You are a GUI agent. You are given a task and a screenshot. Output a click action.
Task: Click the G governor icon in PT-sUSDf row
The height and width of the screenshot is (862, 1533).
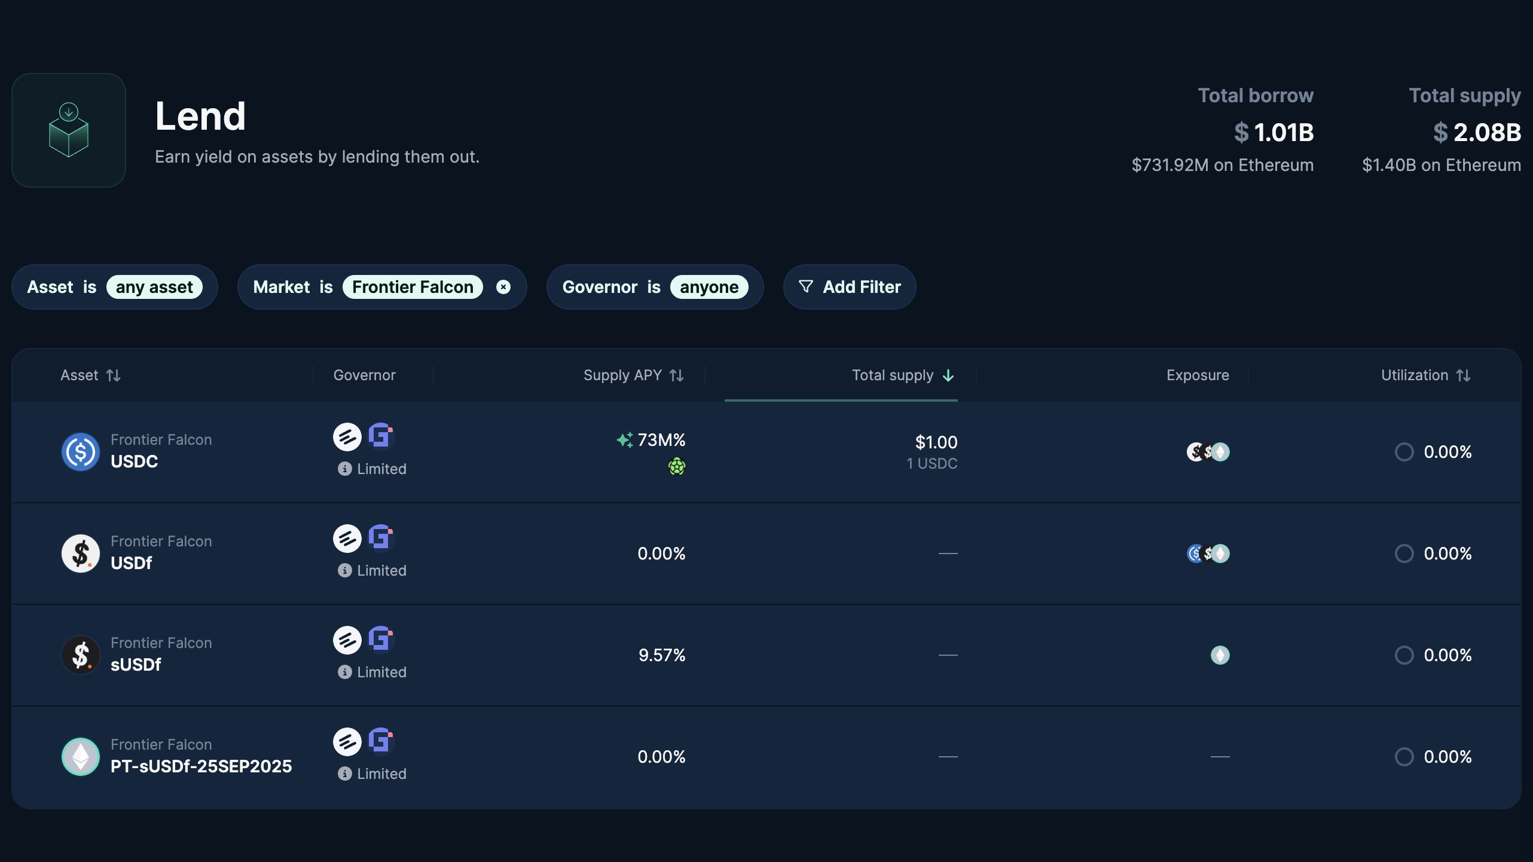(x=381, y=741)
